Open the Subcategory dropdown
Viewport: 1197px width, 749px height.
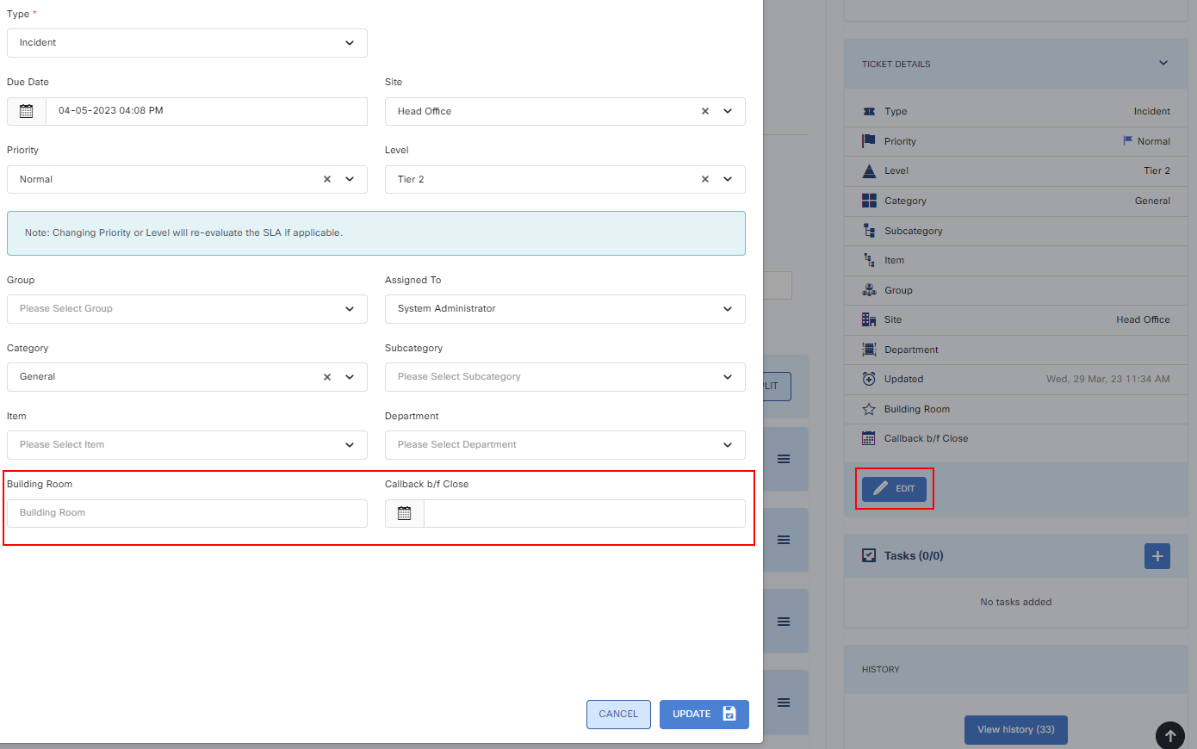tap(564, 377)
